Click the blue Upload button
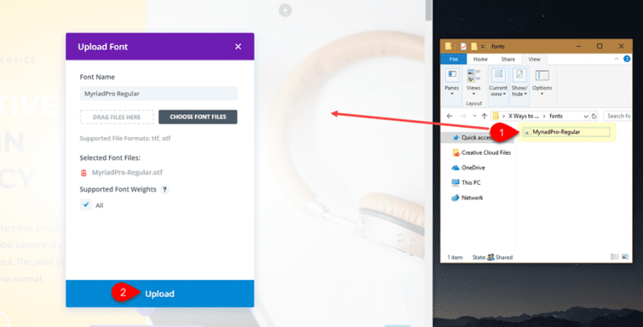The width and height of the screenshot is (643, 327). [x=160, y=294]
